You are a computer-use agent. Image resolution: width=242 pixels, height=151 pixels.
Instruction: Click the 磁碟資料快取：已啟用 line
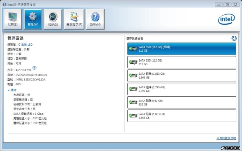click(27, 104)
